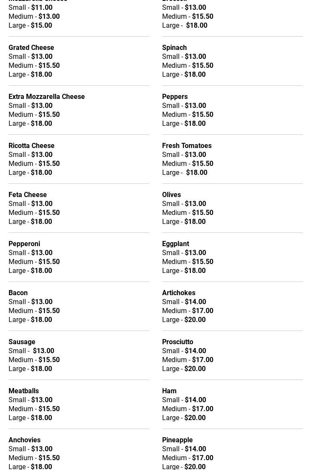The image size is (320, 470).
Task: Click the Feta Cheese heading
Action: 27,194
